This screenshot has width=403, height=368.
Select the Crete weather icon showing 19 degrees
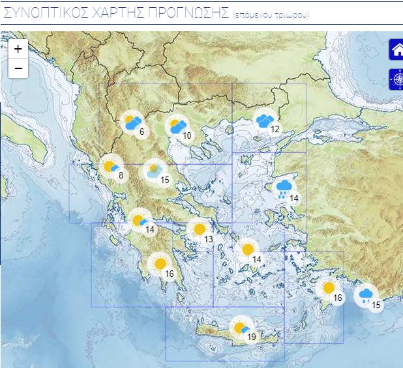(241, 328)
